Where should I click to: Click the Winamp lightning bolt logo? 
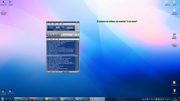[77, 35]
